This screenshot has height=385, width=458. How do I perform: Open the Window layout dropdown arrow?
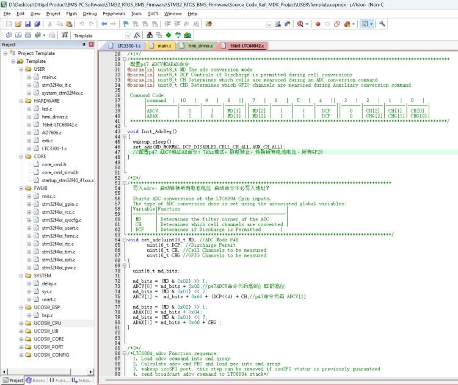[x=371, y=24]
